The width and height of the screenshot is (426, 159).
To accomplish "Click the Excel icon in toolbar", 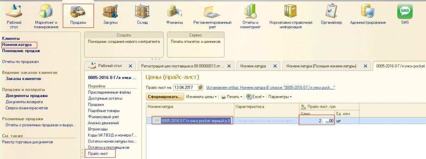I will point(249,97).
